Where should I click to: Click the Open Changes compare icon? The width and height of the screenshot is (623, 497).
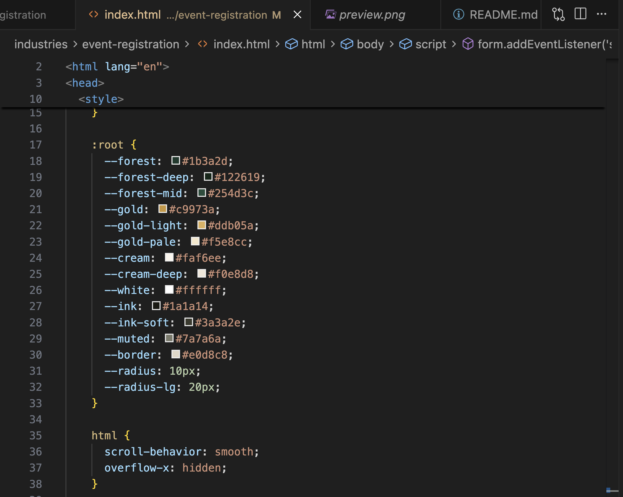pyautogui.click(x=558, y=15)
